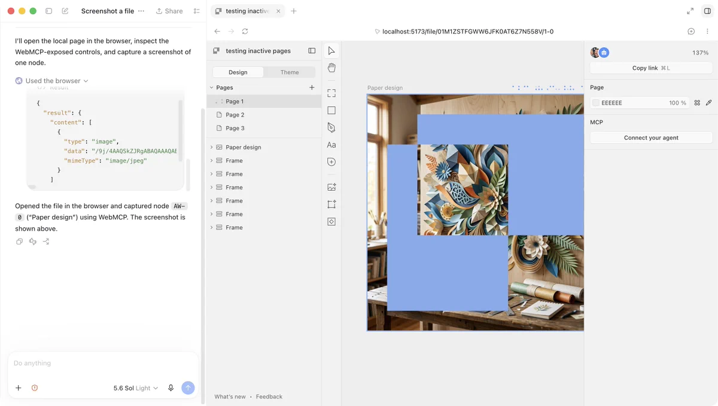Click the localhost address bar
The height and width of the screenshot is (406, 718).
point(464,31)
